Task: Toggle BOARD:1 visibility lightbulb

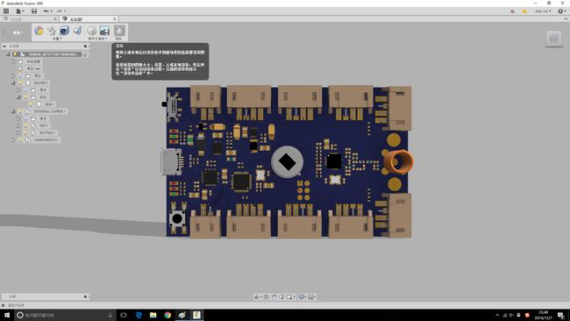Action: click(x=20, y=83)
